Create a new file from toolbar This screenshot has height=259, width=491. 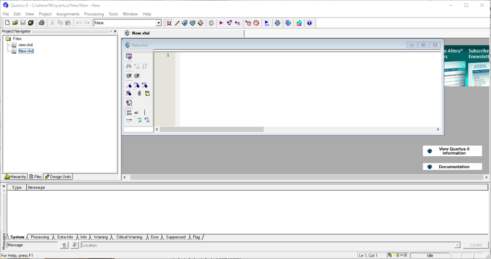click(7, 23)
